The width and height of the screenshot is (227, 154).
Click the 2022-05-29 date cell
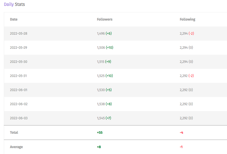[x=19, y=48]
